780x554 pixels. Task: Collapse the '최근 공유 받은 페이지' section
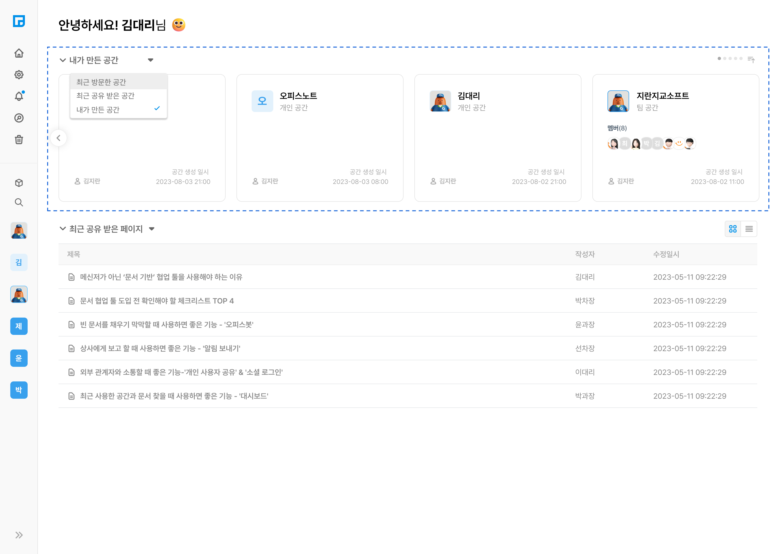tap(63, 229)
